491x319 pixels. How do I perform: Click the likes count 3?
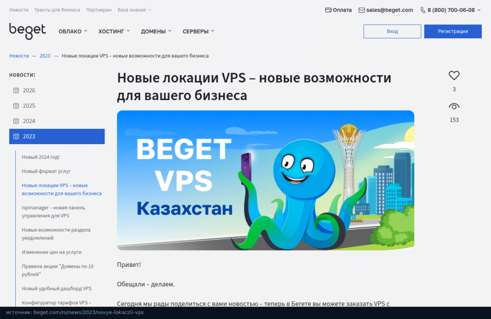pyautogui.click(x=454, y=90)
